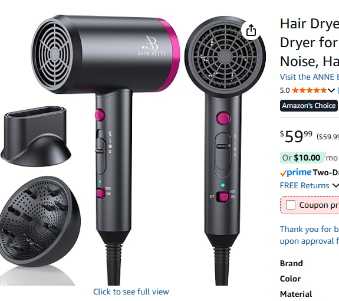Click the ANNE BETTY logo on dryer
This screenshot has height=301, width=339.
152,46
